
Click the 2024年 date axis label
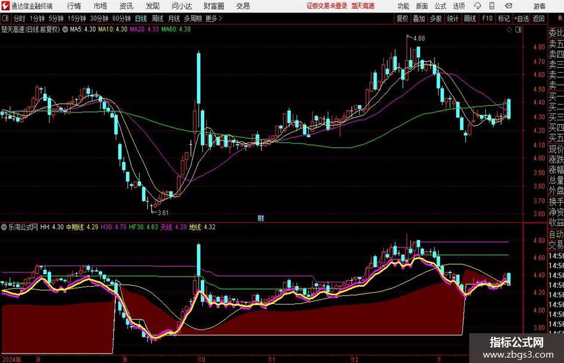click(12, 359)
